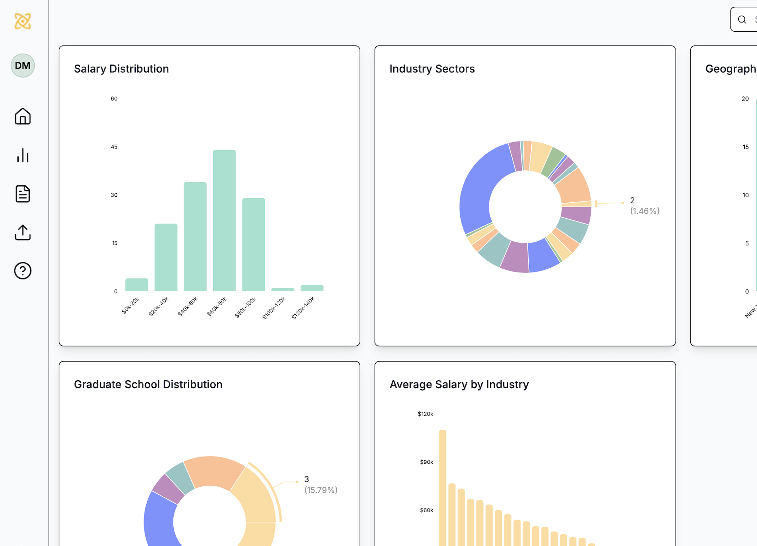Click the $0k-20k salary bar
Viewport: 757px width, 546px height.
[x=137, y=285]
